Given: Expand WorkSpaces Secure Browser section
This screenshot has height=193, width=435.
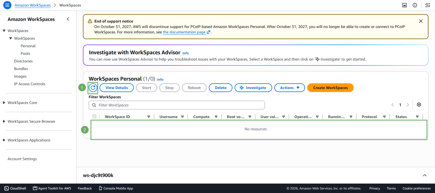Looking at the screenshot, I should pos(4,121).
